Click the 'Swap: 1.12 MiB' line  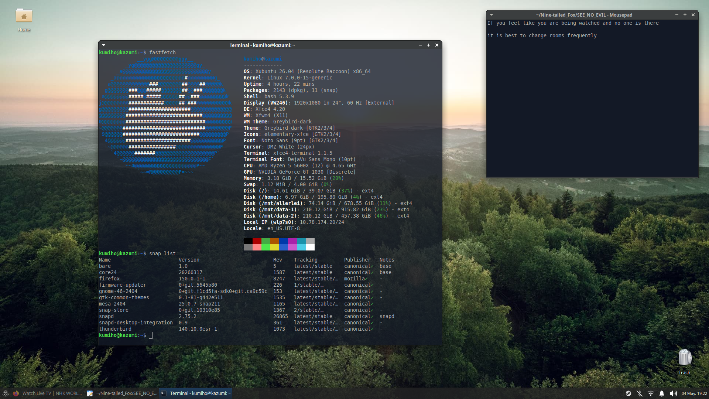click(x=288, y=184)
